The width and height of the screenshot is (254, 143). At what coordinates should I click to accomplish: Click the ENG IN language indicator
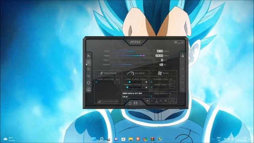coord(219,139)
